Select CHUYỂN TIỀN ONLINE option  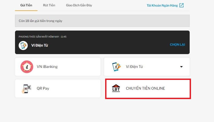pyautogui.click(x=148, y=89)
